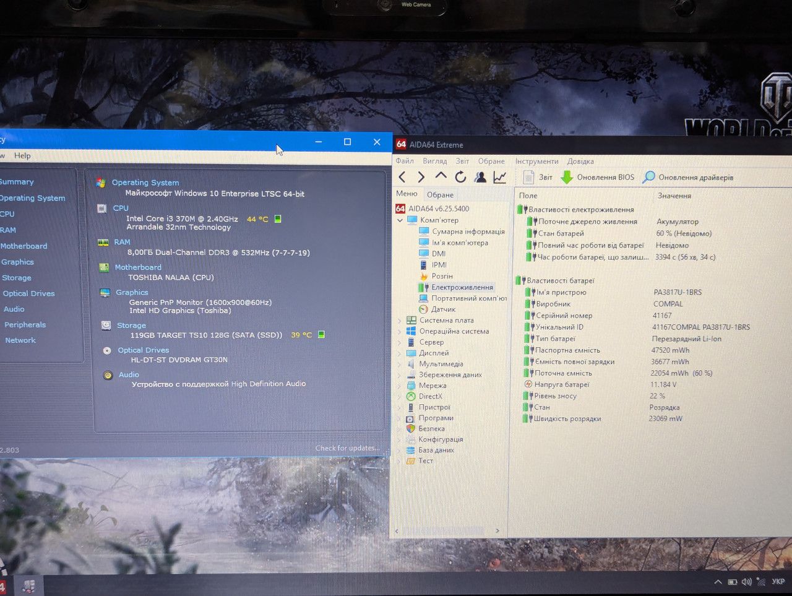The image size is (792, 596).
Task: Refresh the AIDA64 page with refresh icon
Action: pyautogui.click(x=460, y=178)
